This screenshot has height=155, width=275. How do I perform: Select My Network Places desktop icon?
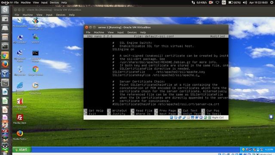pyautogui.click(x=20, y=56)
